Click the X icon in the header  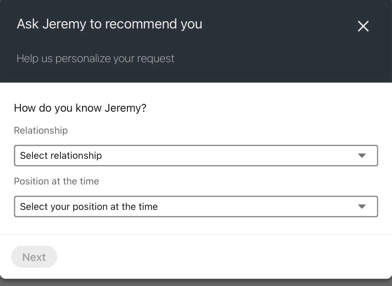pyautogui.click(x=363, y=26)
